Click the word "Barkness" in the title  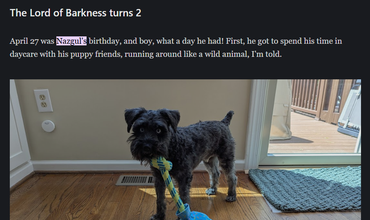coord(86,13)
